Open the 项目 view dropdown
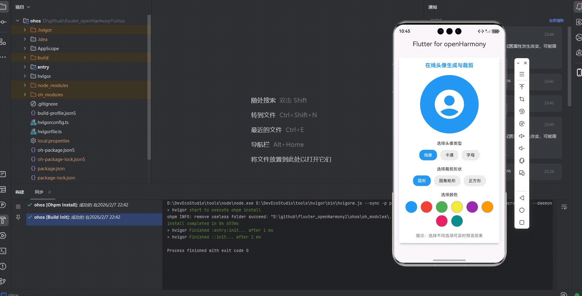The width and height of the screenshot is (582, 296). pos(23,7)
